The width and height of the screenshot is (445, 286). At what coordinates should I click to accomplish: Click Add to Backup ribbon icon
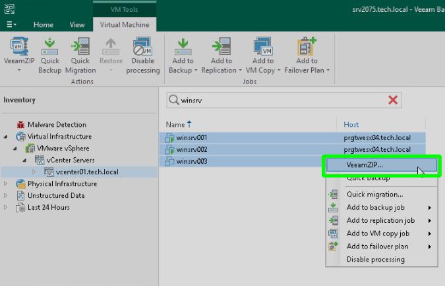click(x=183, y=47)
